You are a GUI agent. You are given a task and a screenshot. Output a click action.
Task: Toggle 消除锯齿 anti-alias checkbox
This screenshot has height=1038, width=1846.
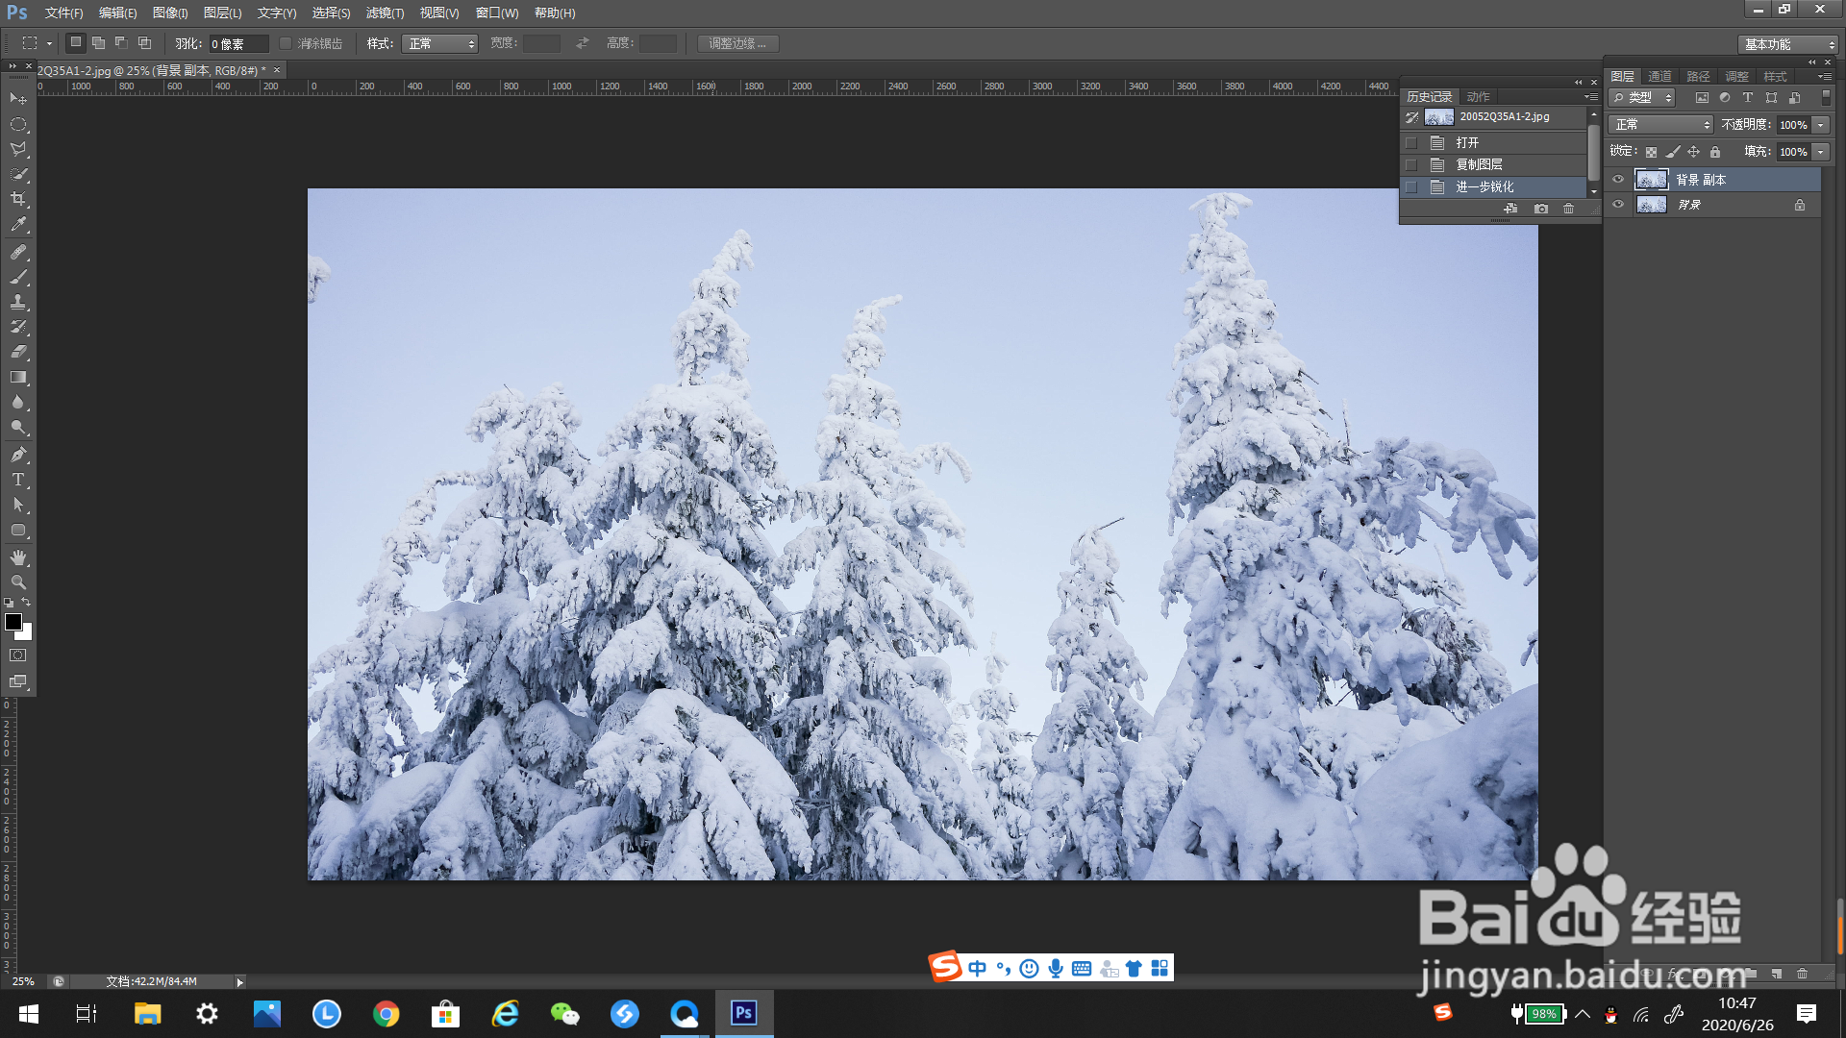[286, 43]
